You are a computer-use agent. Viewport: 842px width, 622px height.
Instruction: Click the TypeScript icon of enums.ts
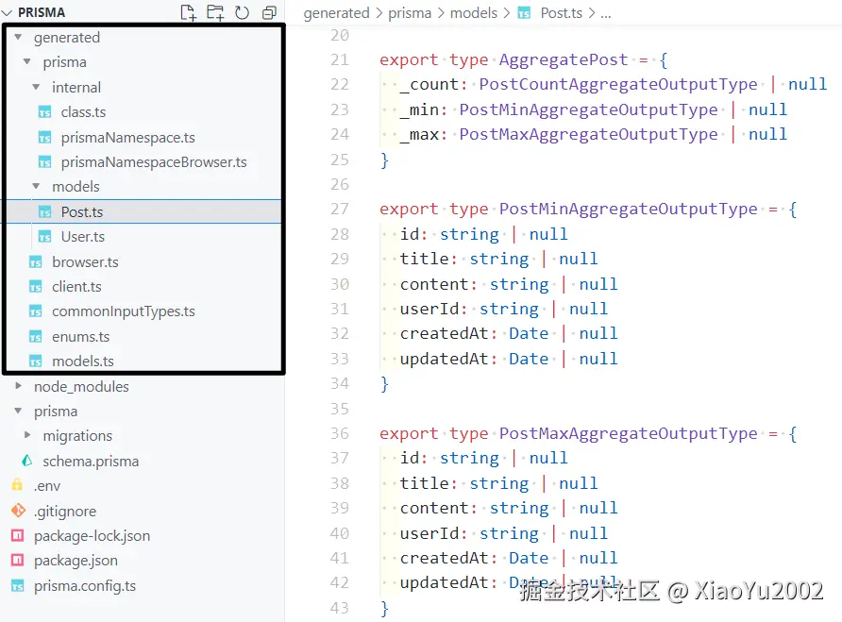[36, 337]
